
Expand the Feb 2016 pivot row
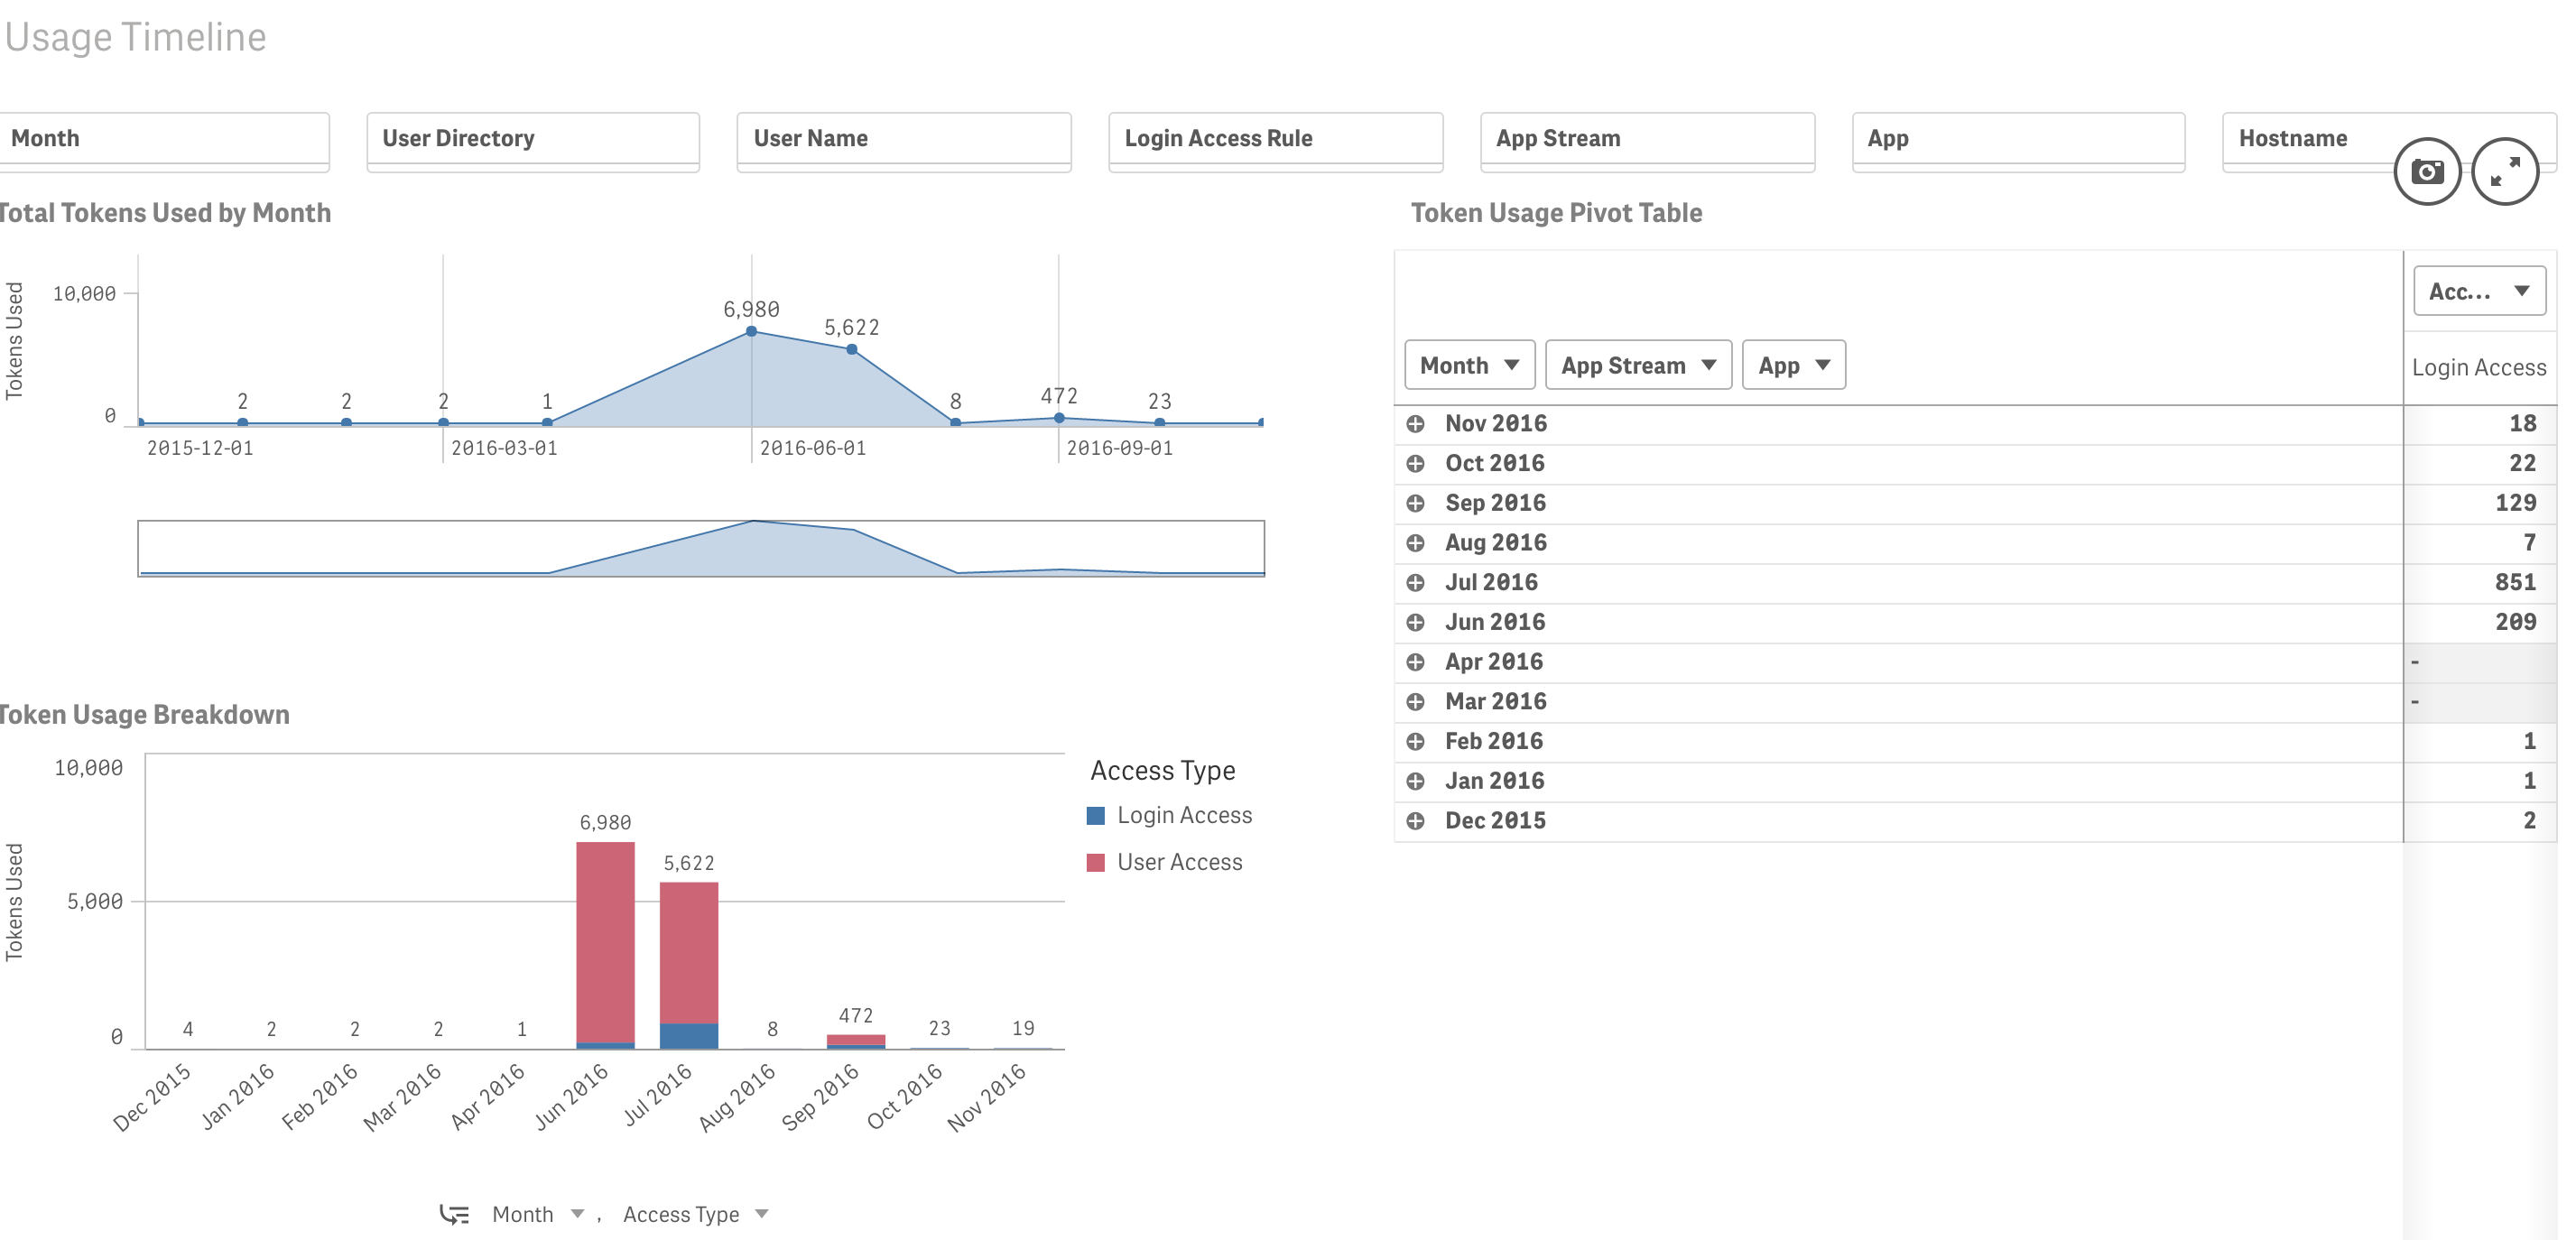pos(1415,741)
